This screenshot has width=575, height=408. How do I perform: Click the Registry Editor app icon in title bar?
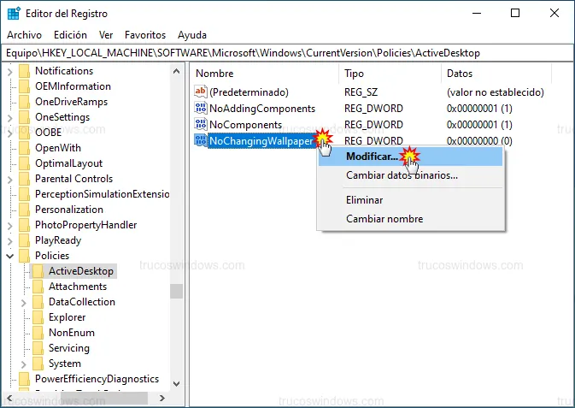click(15, 14)
